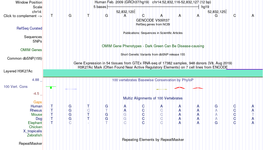The image size is (263, 150).
Task: Click the yellow PhyloP conservation mark
Action: 162,90
